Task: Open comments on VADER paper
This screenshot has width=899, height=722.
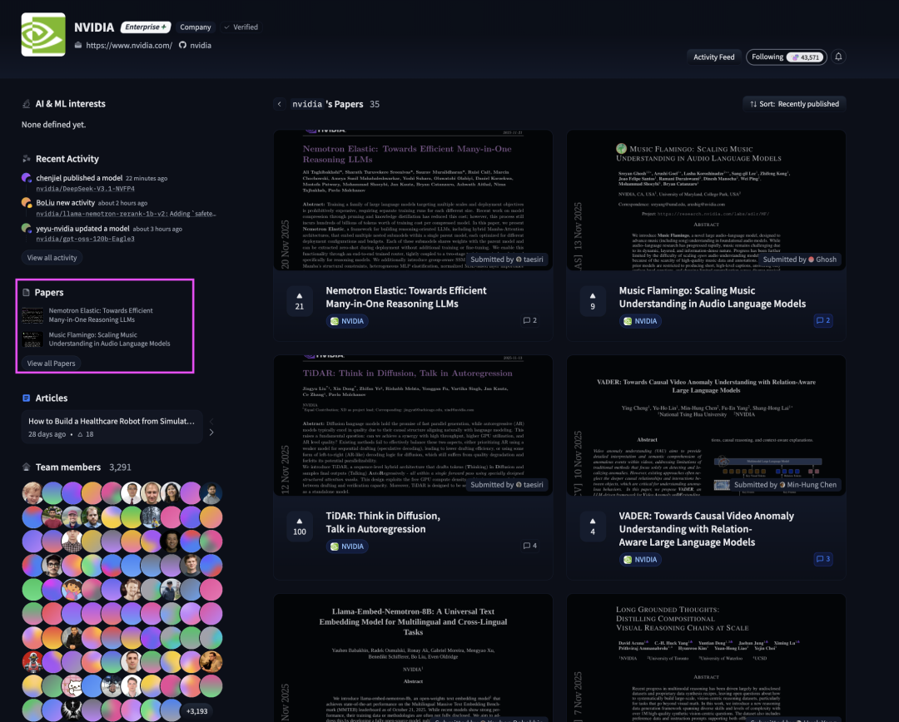Action: [822, 559]
